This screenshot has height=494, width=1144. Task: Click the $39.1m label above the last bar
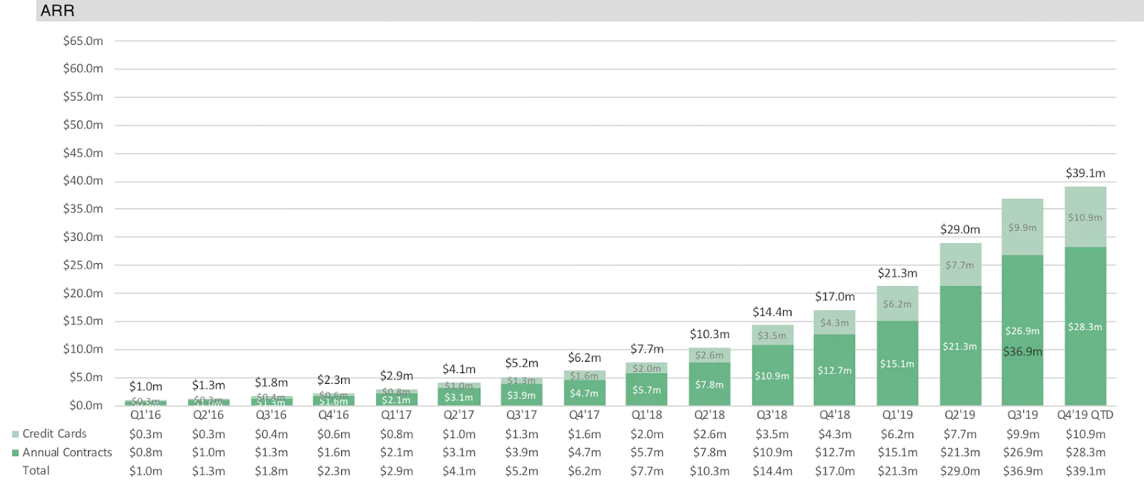(x=1085, y=173)
